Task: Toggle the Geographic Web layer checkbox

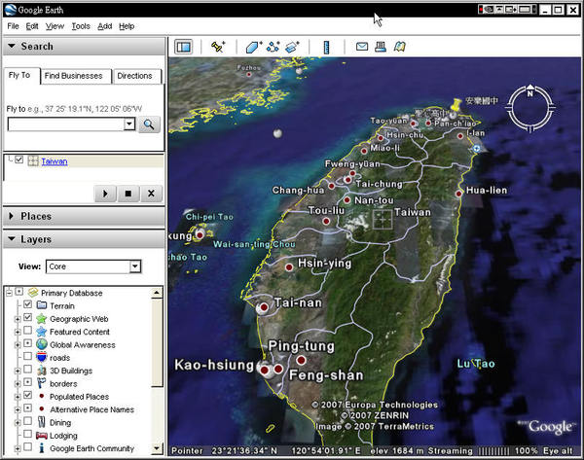Action: pos(27,317)
